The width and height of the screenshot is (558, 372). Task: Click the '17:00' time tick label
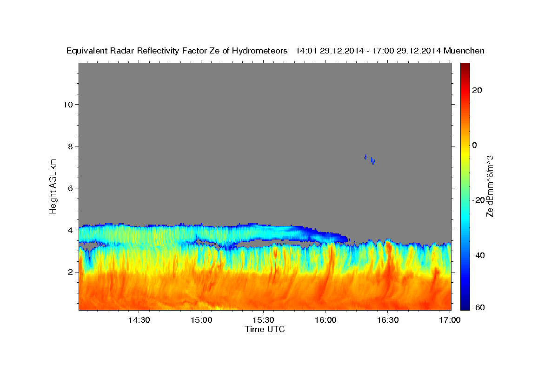(x=450, y=320)
